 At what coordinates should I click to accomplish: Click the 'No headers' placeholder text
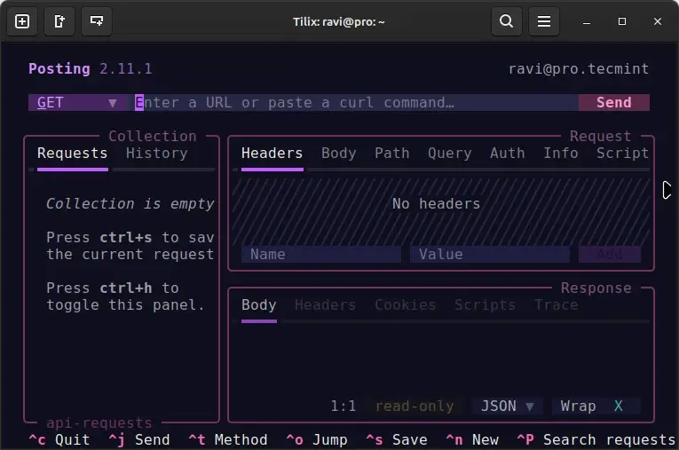click(x=436, y=203)
